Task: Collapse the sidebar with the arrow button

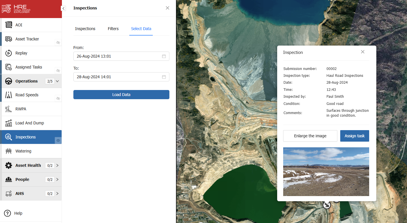Action: tap(63, 8)
